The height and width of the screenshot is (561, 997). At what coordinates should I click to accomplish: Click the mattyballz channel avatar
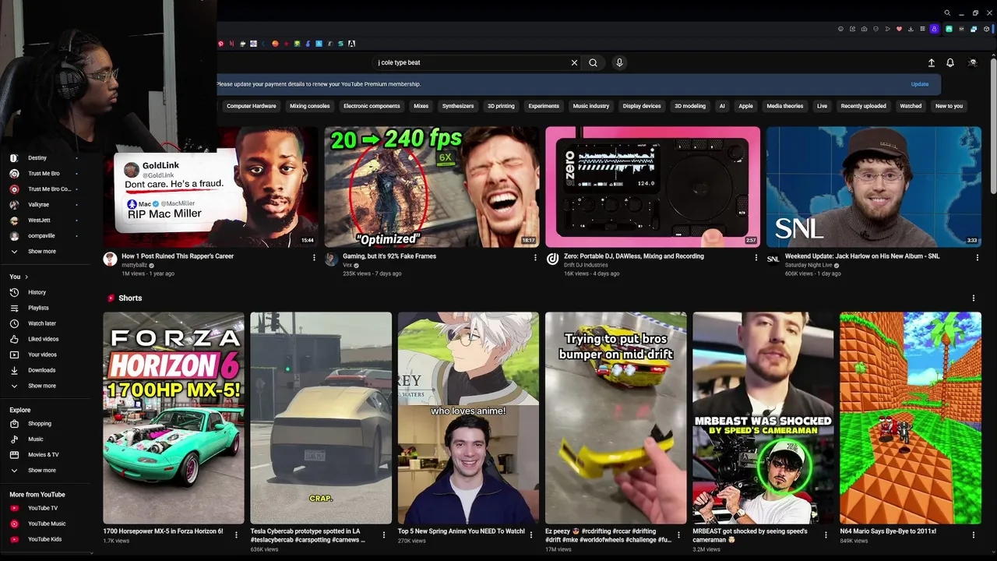coord(110,259)
